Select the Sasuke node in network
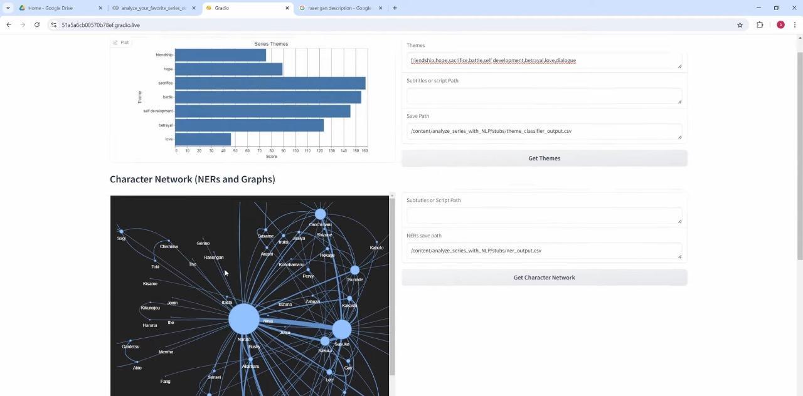The height and width of the screenshot is (396, 803). coord(341,329)
